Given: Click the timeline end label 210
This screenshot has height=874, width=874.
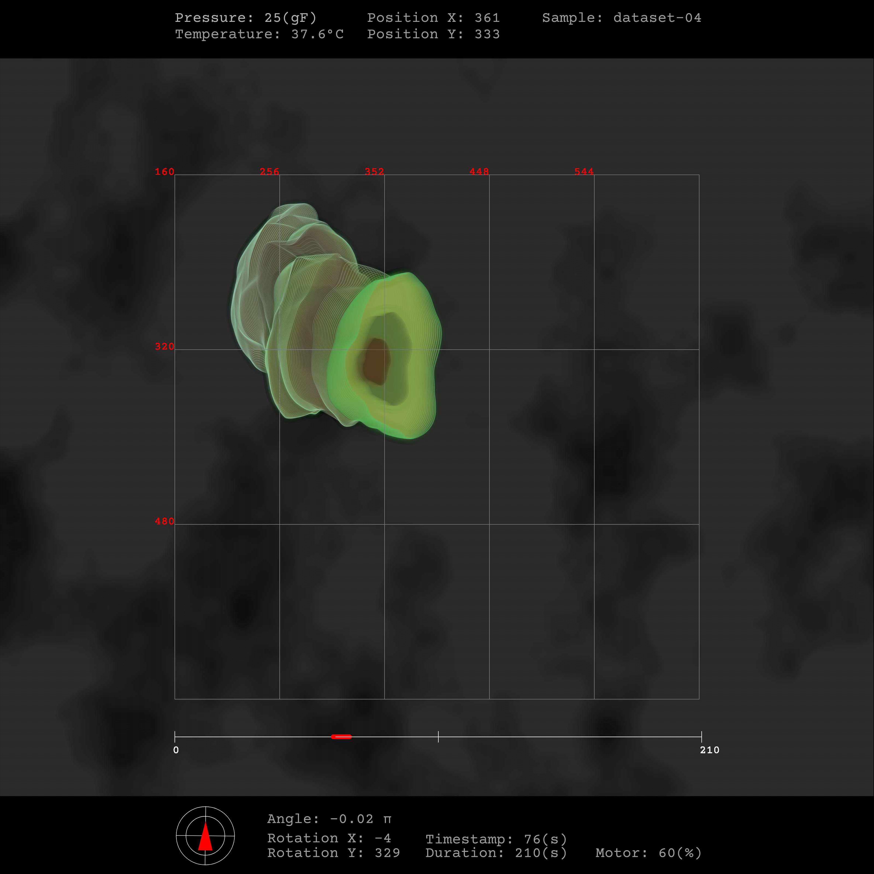Looking at the screenshot, I should 709,750.
